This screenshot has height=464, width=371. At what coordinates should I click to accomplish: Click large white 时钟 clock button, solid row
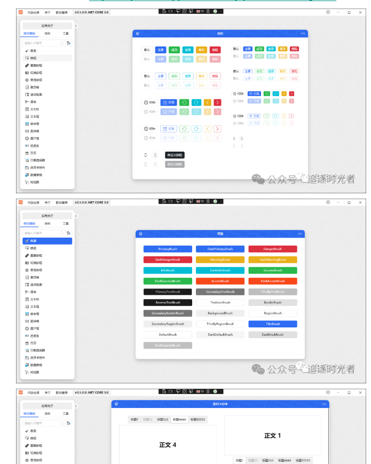pyautogui.click(x=149, y=103)
